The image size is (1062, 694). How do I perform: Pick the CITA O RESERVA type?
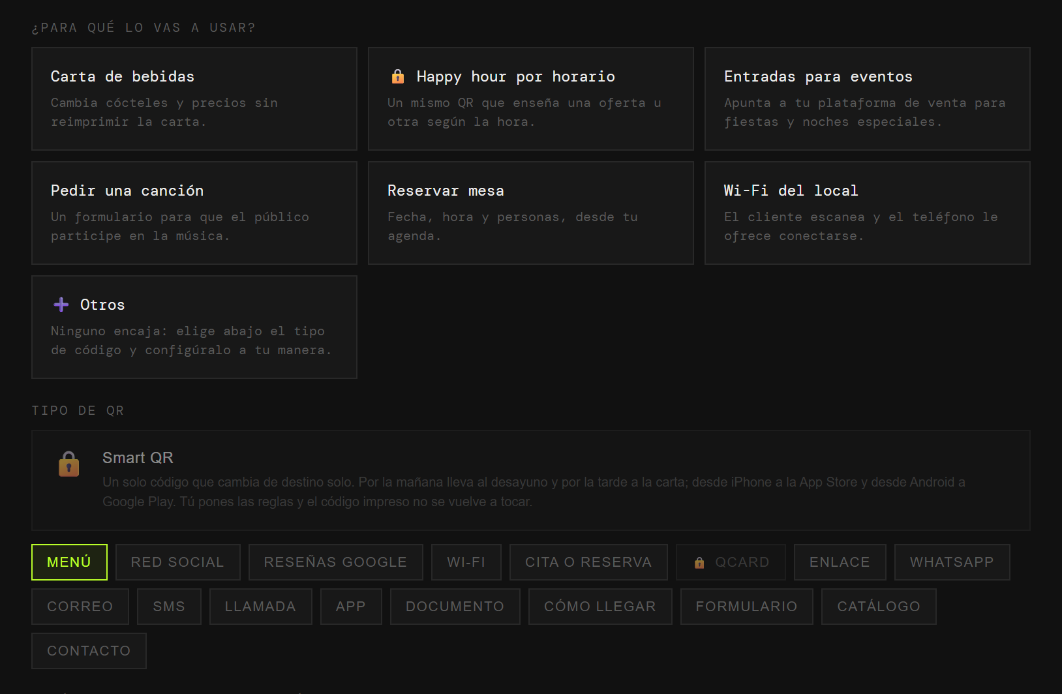[x=588, y=562]
